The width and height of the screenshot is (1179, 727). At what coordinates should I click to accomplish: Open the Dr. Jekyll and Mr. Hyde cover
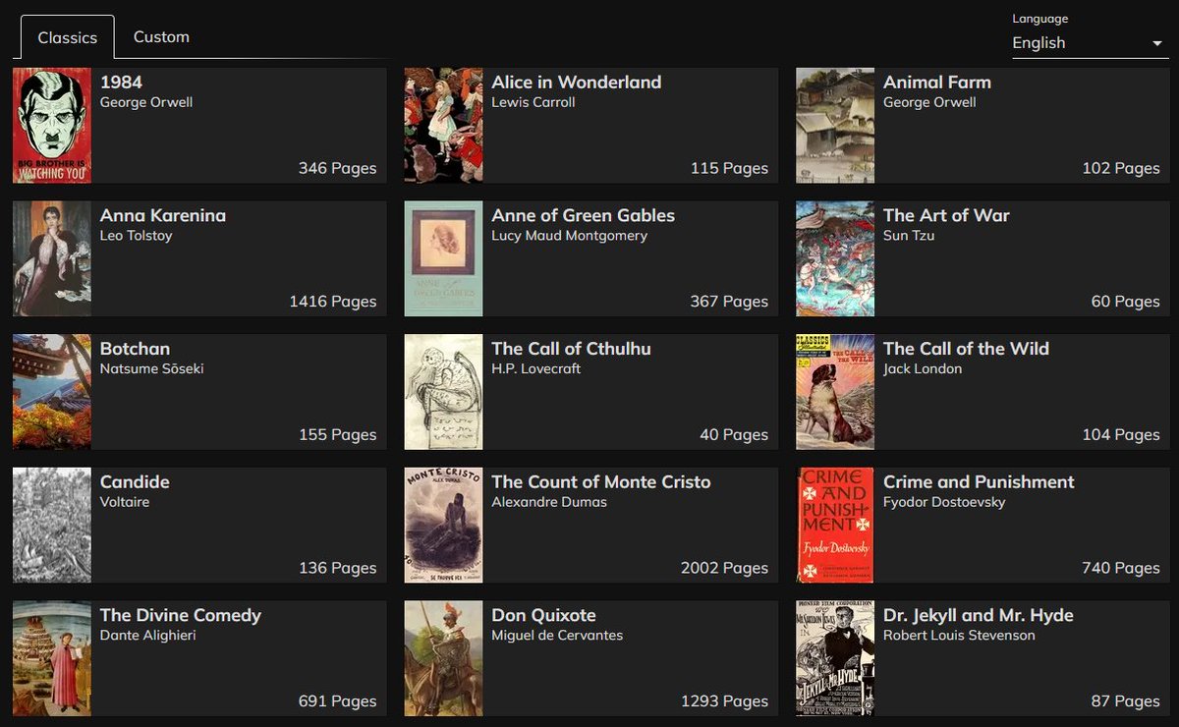pyautogui.click(x=835, y=658)
